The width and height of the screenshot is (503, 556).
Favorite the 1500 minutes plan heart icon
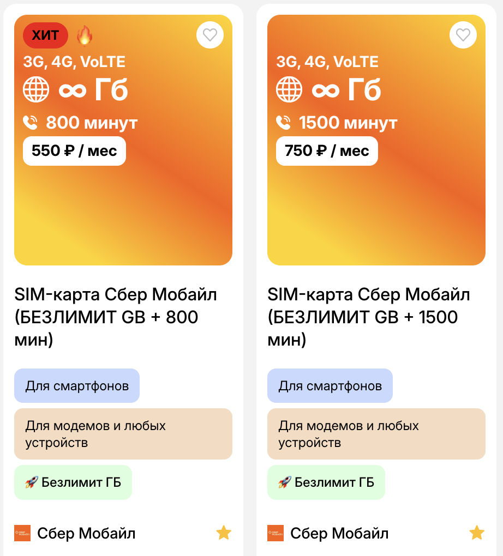click(x=463, y=35)
